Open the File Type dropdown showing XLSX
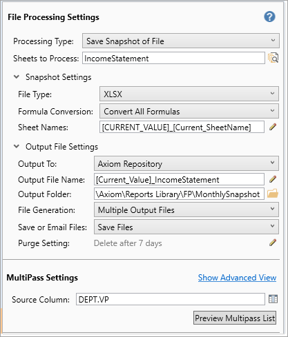Image resolution: width=288 pixels, height=337 pixels. [x=189, y=94]
